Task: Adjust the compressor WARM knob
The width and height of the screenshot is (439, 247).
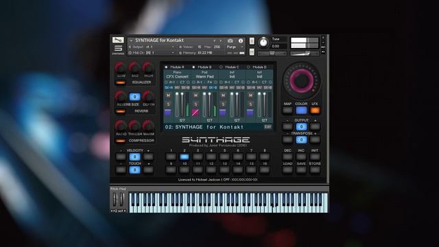Action: click(x=148, y=126)
